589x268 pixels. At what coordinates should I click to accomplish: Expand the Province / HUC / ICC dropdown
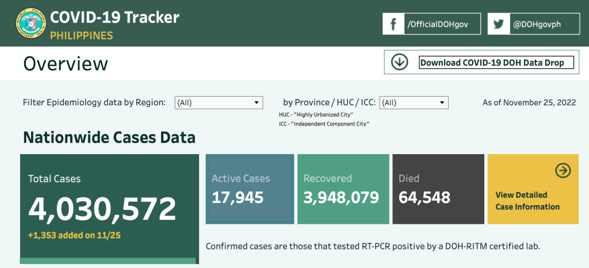[414, 103]
